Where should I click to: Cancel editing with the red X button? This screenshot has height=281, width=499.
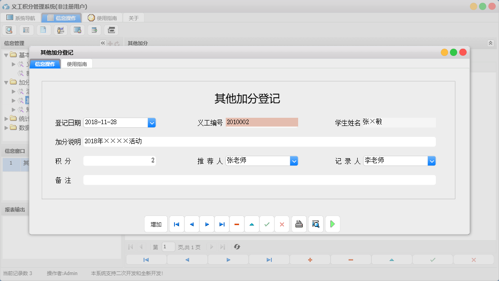coord(282,224)
